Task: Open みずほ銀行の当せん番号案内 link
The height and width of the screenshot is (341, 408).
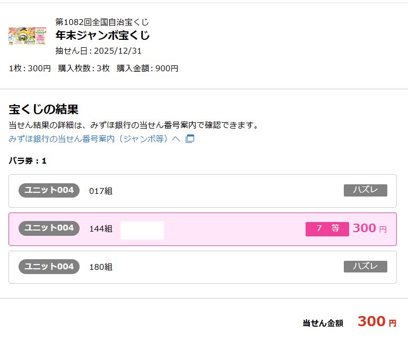Action: coord(94,139)
